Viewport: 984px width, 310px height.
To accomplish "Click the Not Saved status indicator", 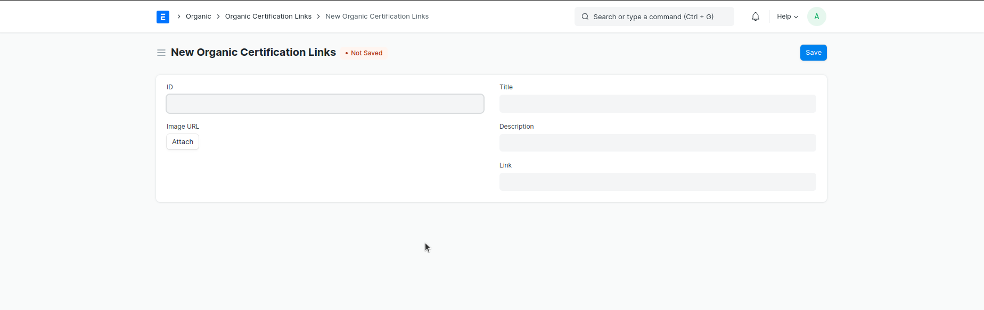I will pos(364,53).
